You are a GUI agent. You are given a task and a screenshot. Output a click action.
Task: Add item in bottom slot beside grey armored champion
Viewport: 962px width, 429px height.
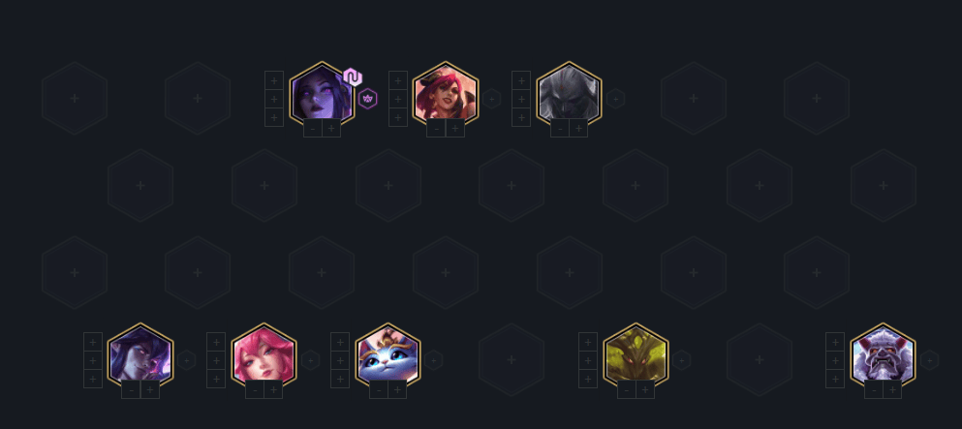click(x=521, y=117)
